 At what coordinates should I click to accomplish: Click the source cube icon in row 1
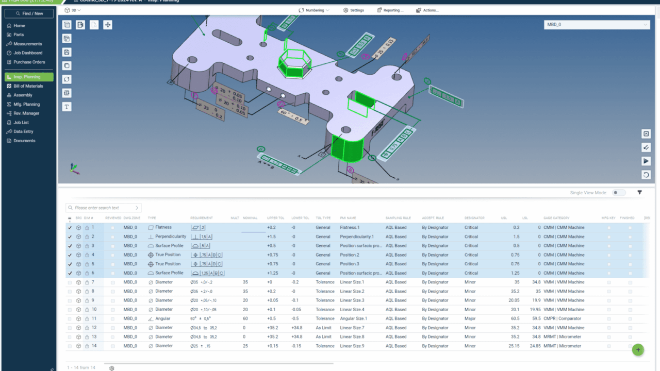pyautogui.click(x=78, y=227)
